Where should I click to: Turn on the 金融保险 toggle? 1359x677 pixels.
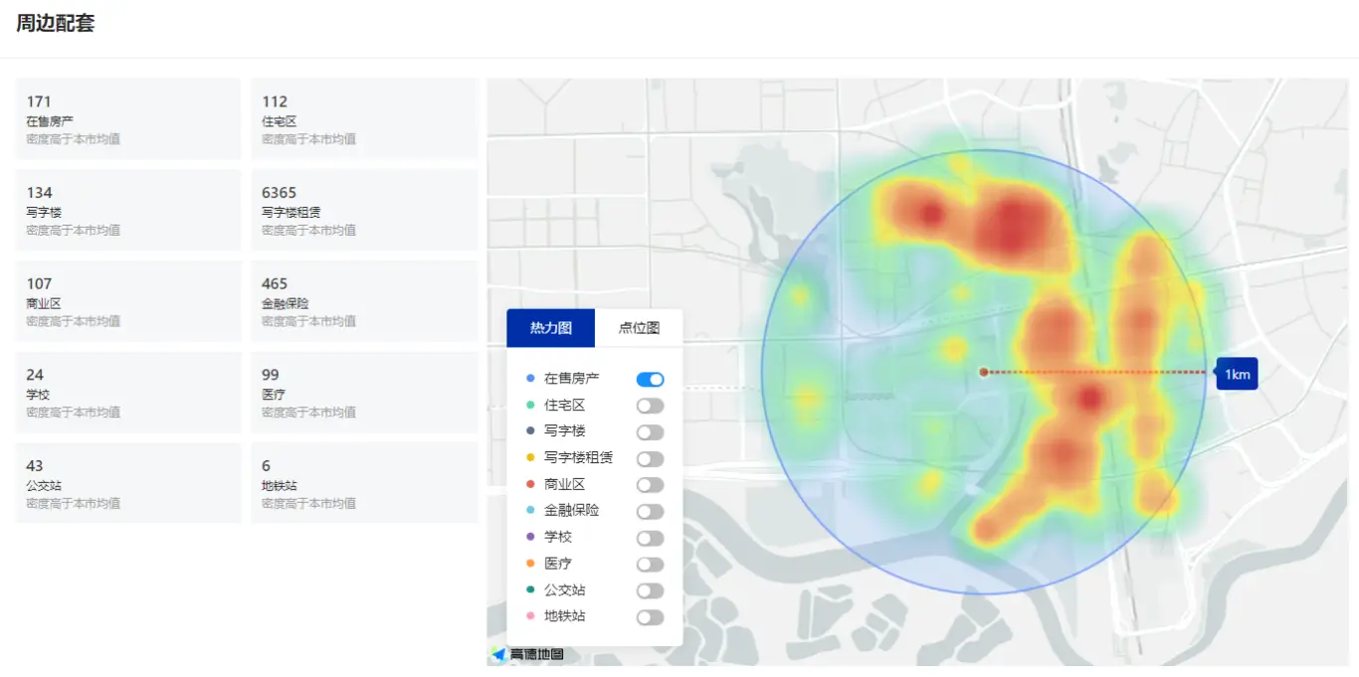coord(650,511)
